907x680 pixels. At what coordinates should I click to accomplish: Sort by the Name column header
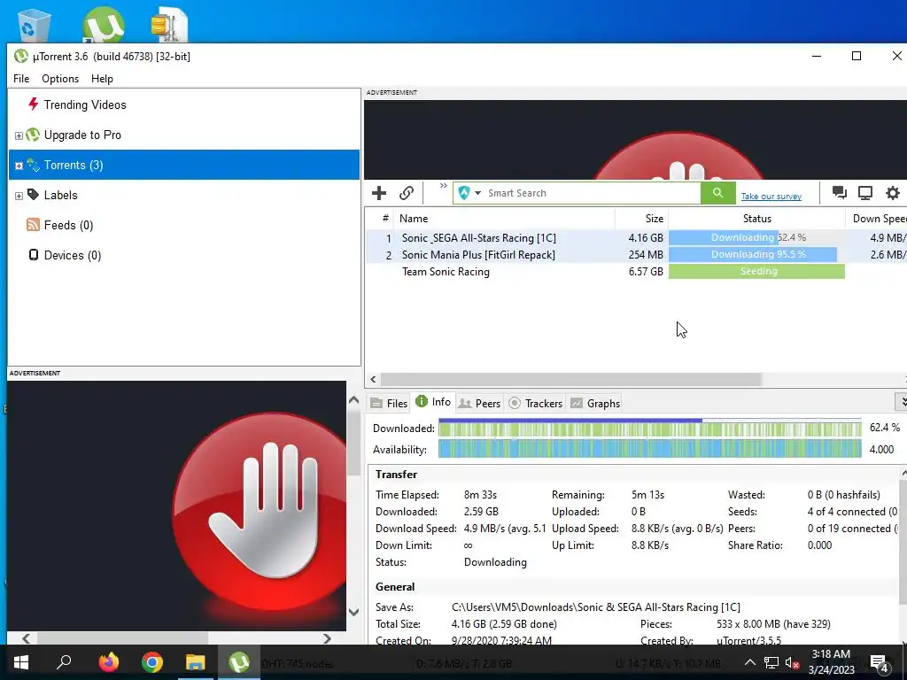504,219
